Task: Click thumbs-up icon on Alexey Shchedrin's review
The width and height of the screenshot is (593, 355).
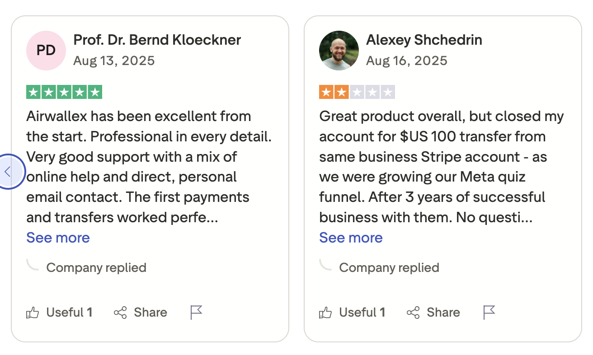Action: point(325,313)
